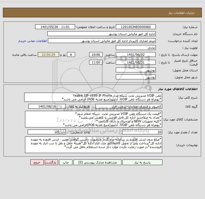The width and height of the screenshot is (205, 199).
Task: Click the buyer name field اداره کل امور مالیاتی
Action: tap(101, 34)
